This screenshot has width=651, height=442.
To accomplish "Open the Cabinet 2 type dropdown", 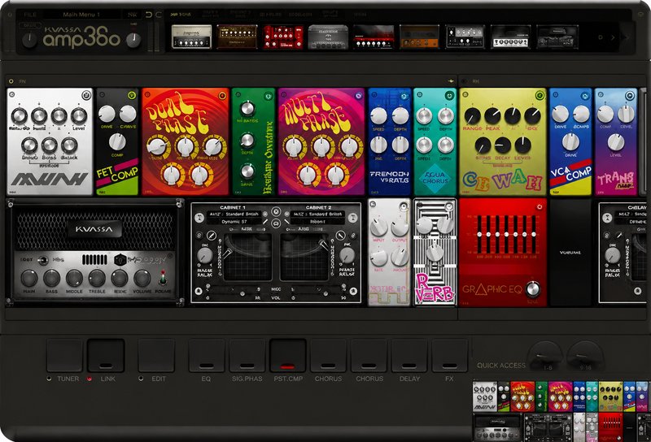I will point(317,214).
